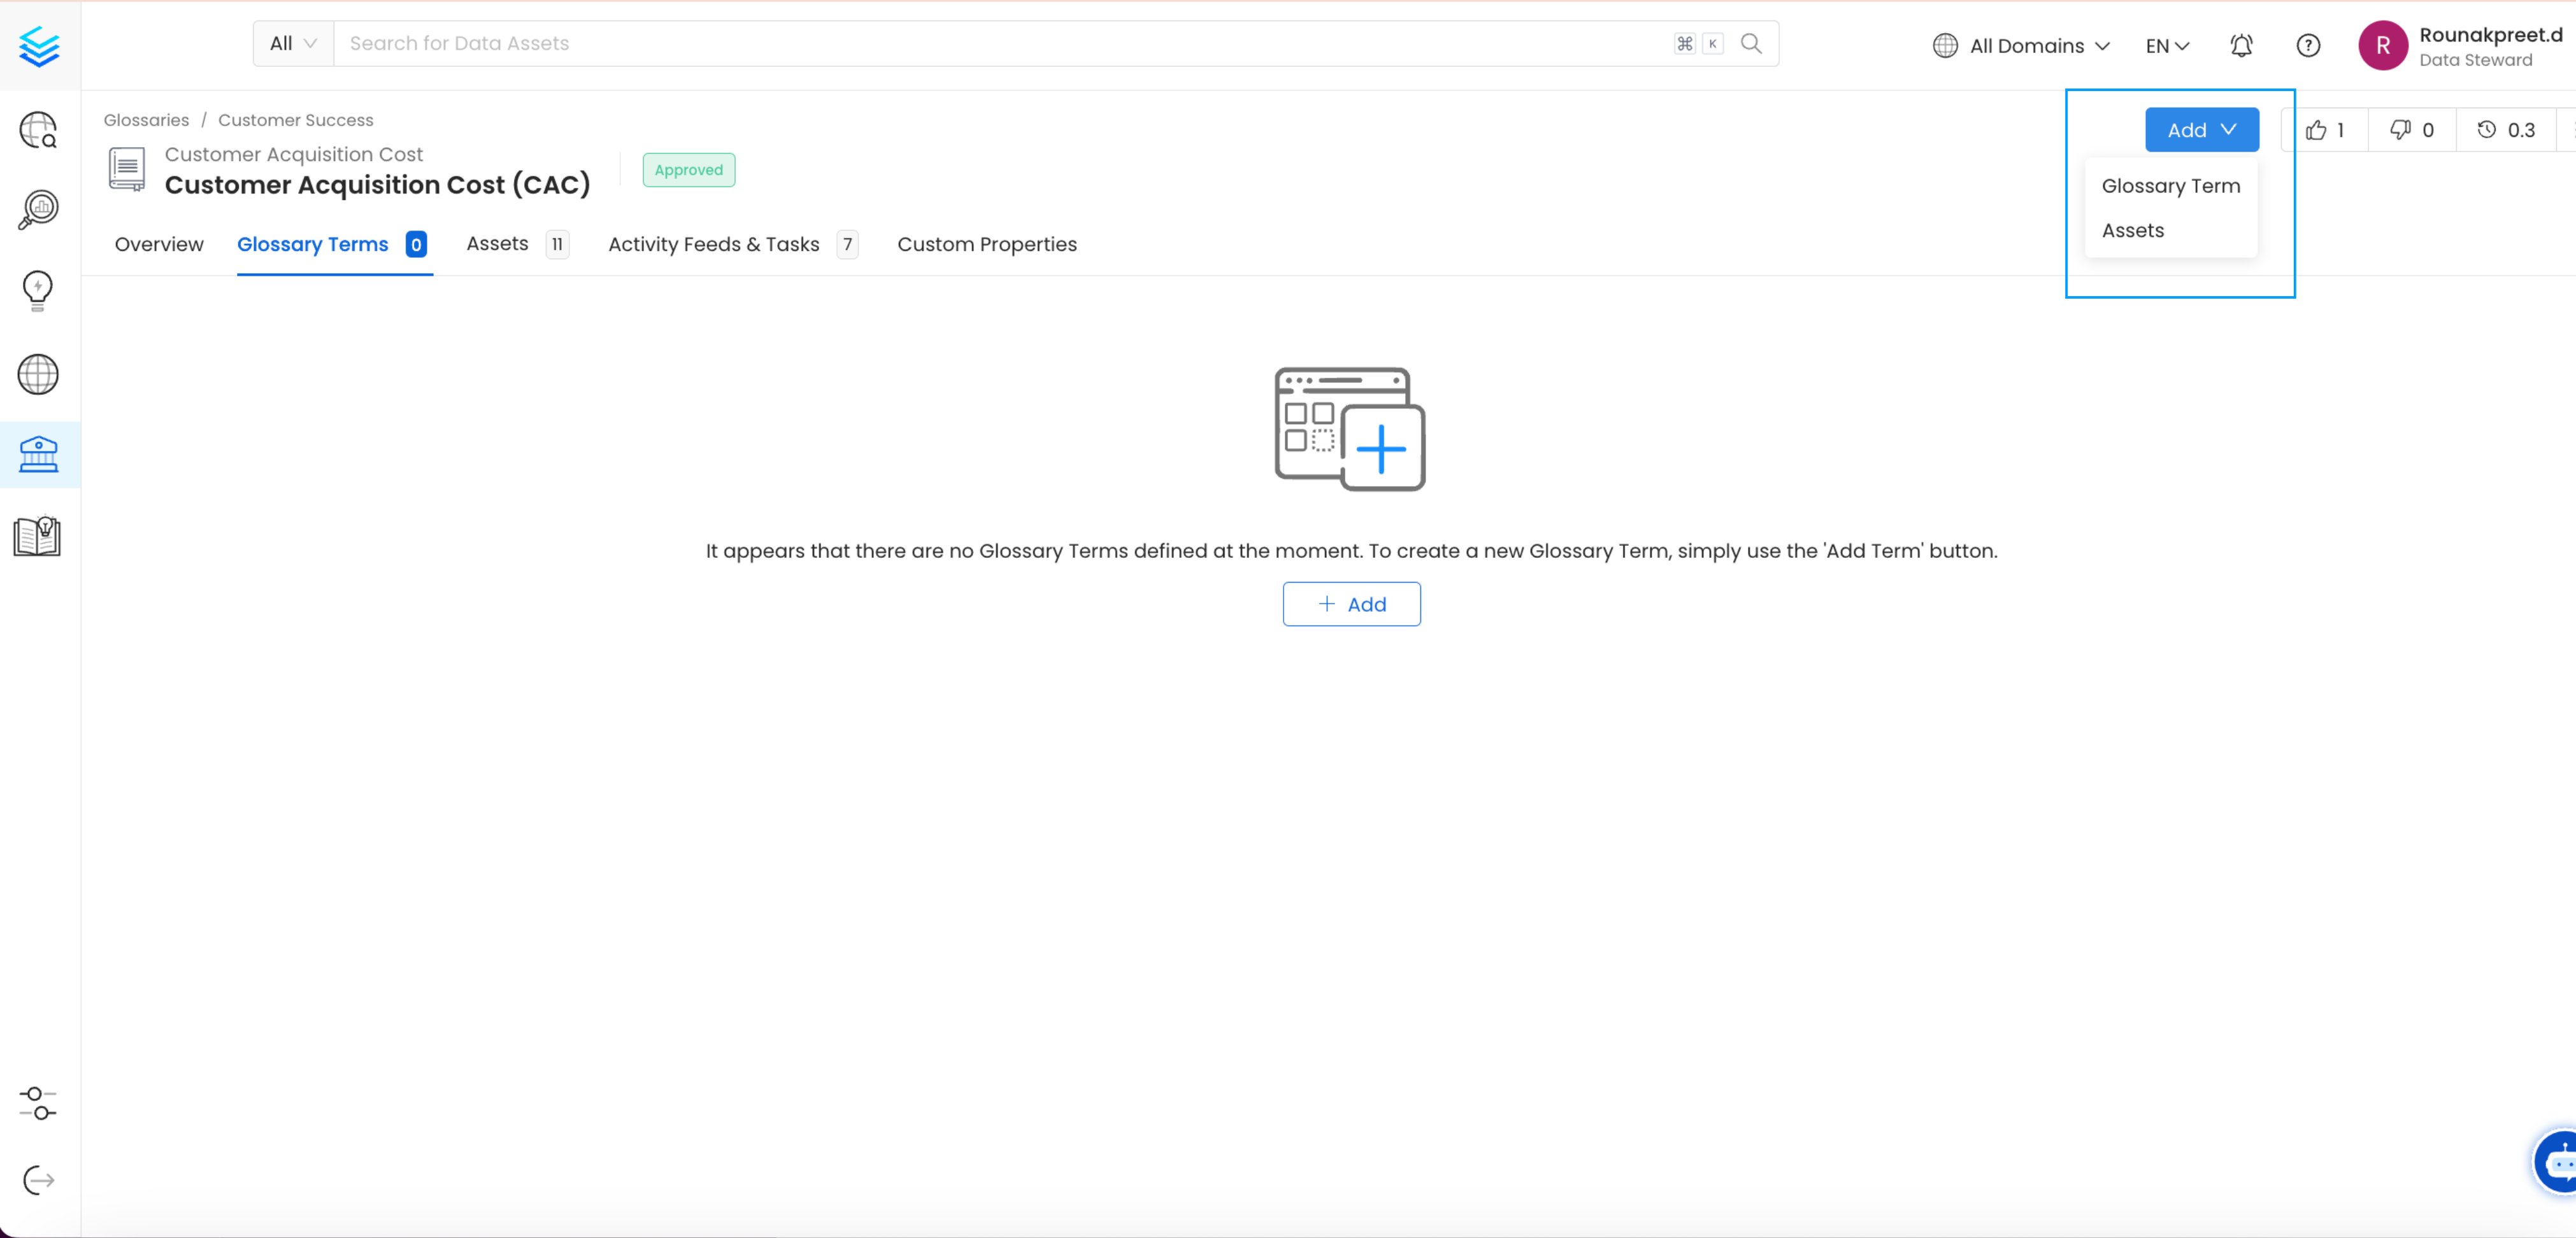
Task: Click the Approved status badge
Action: point(688,170)
